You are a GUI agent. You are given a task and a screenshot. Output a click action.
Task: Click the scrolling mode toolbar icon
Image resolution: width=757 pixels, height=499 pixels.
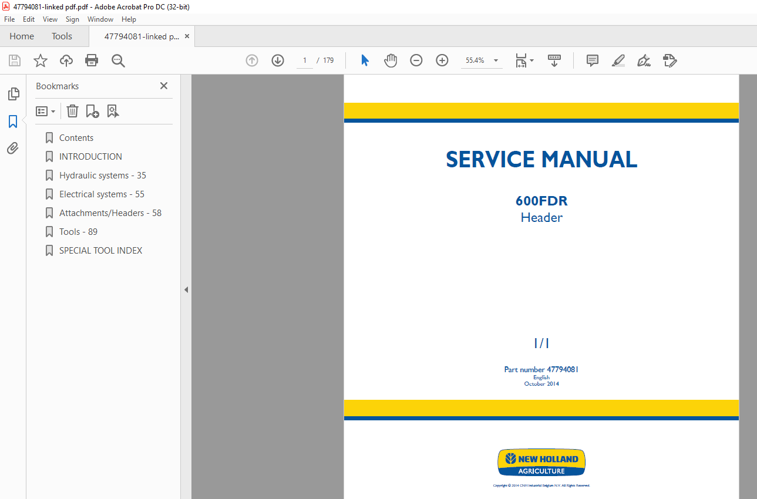coord(554,60)
